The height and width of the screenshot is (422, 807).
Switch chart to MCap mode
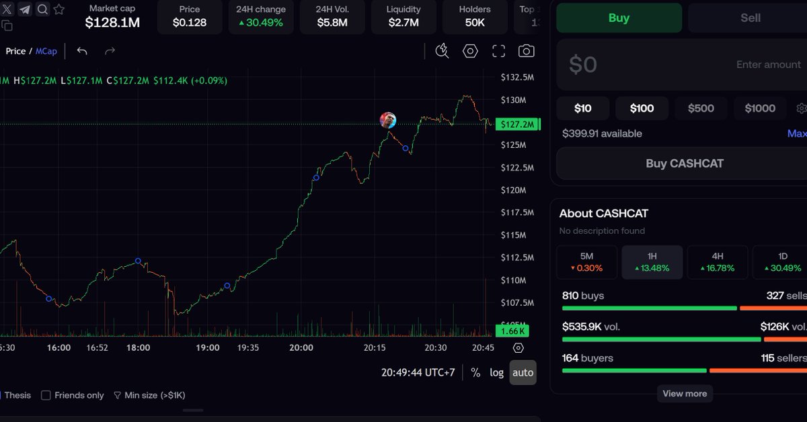click(x=46, y=51)
